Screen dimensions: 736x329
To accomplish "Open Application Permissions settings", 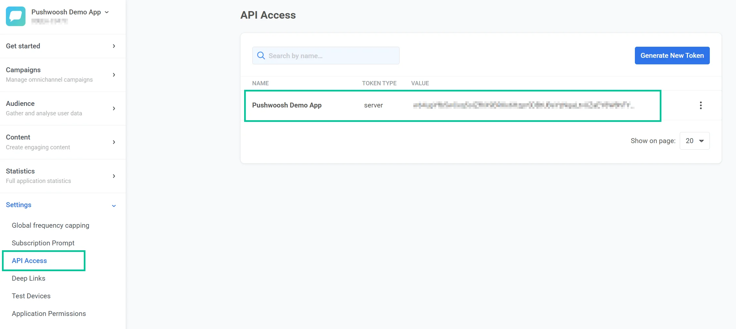I will coord(48,313).
